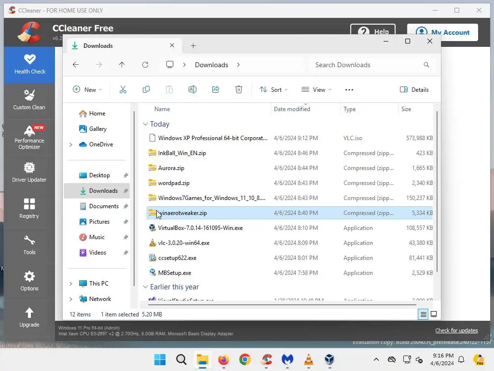Select VirtualBox-7.0.14-161095-Win.exe file
Viewport: 494px width, 371px height.
(289, 228)
